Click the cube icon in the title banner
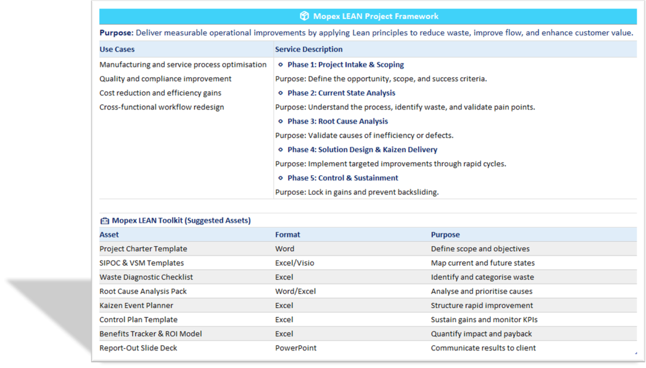This screenshot has width=646, height=368. (304, 16)
